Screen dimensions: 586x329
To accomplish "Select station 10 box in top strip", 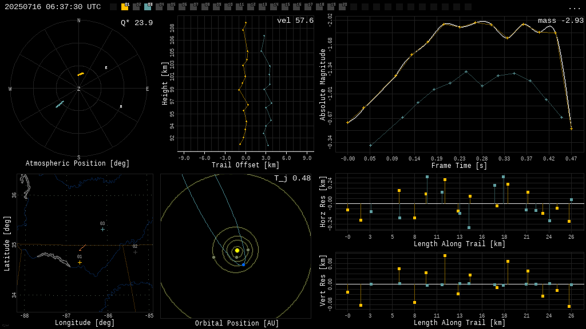I will [228, 7].
